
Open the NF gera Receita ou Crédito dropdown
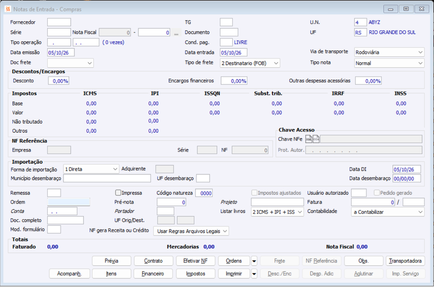pyautogui.click(x=191, y=231)
